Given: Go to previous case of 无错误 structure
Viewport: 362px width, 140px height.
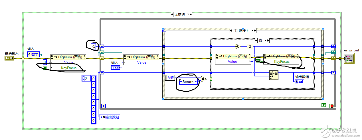Looking at the screenshot, I should pyautogui.click(x=172, y=14).
